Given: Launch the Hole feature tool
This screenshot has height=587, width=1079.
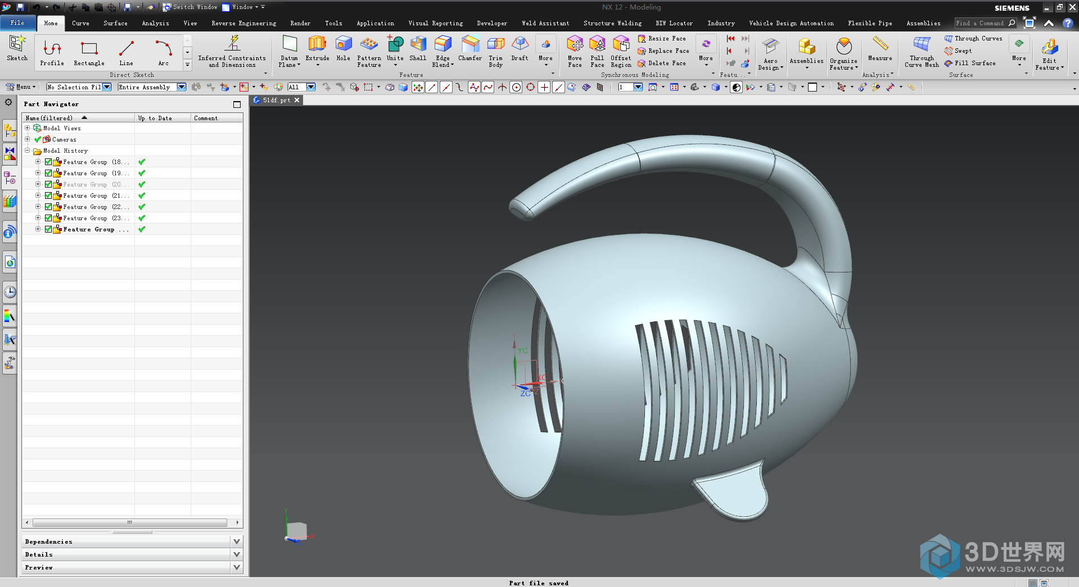Looking at the screenshot, I should pos(343,49).
